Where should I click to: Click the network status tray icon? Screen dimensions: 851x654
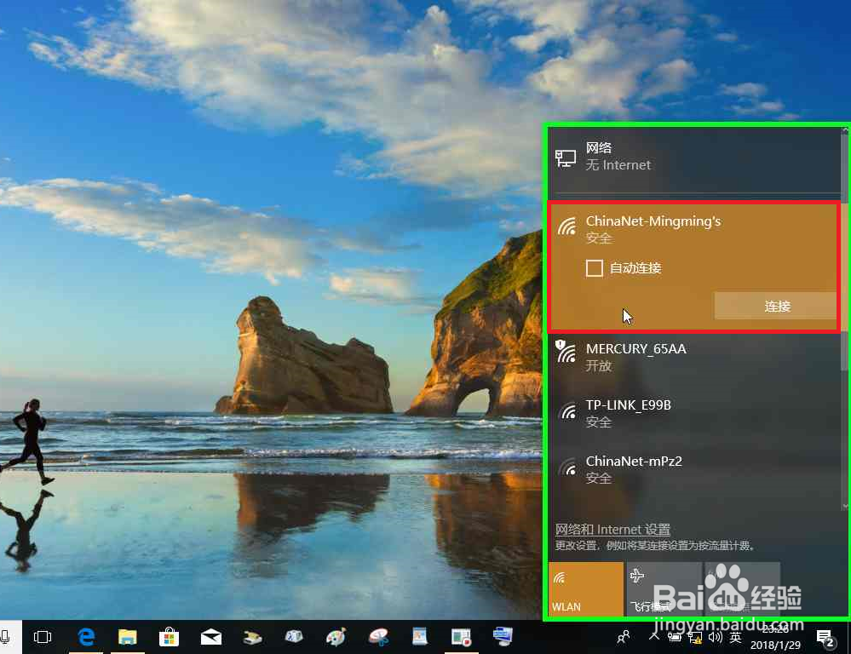point(695,637)
